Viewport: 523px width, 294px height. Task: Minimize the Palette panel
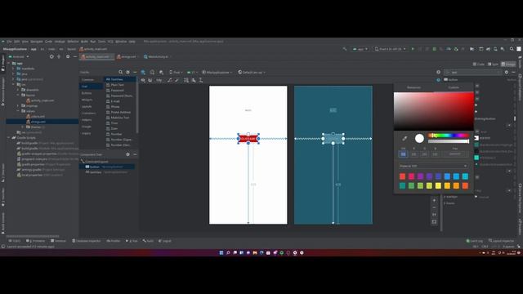[x=135, y=72]
